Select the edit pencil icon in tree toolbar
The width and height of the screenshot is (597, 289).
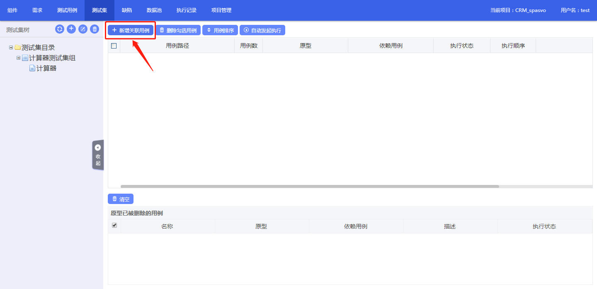point(83,29)
